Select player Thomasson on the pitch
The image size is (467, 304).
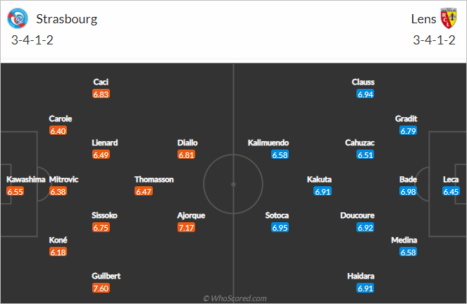(x=154, y=179)
